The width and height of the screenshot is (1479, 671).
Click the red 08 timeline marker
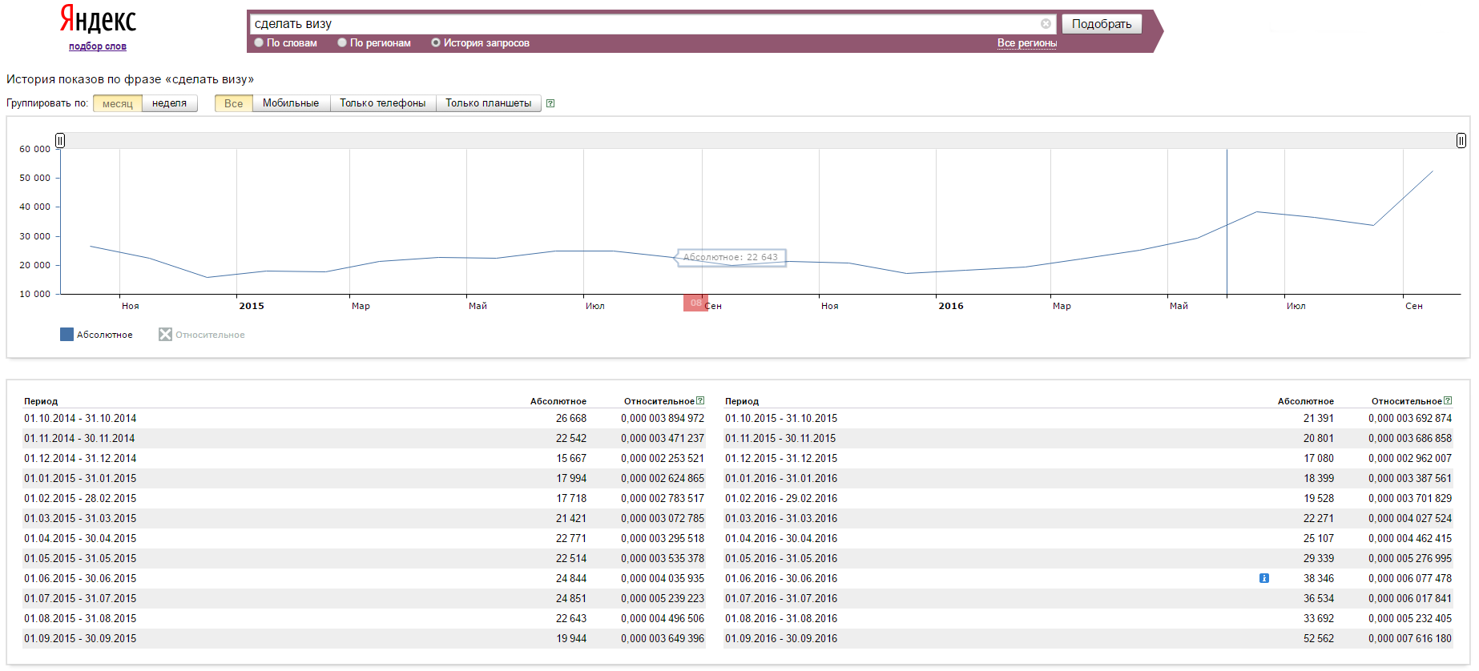[695, 303]
